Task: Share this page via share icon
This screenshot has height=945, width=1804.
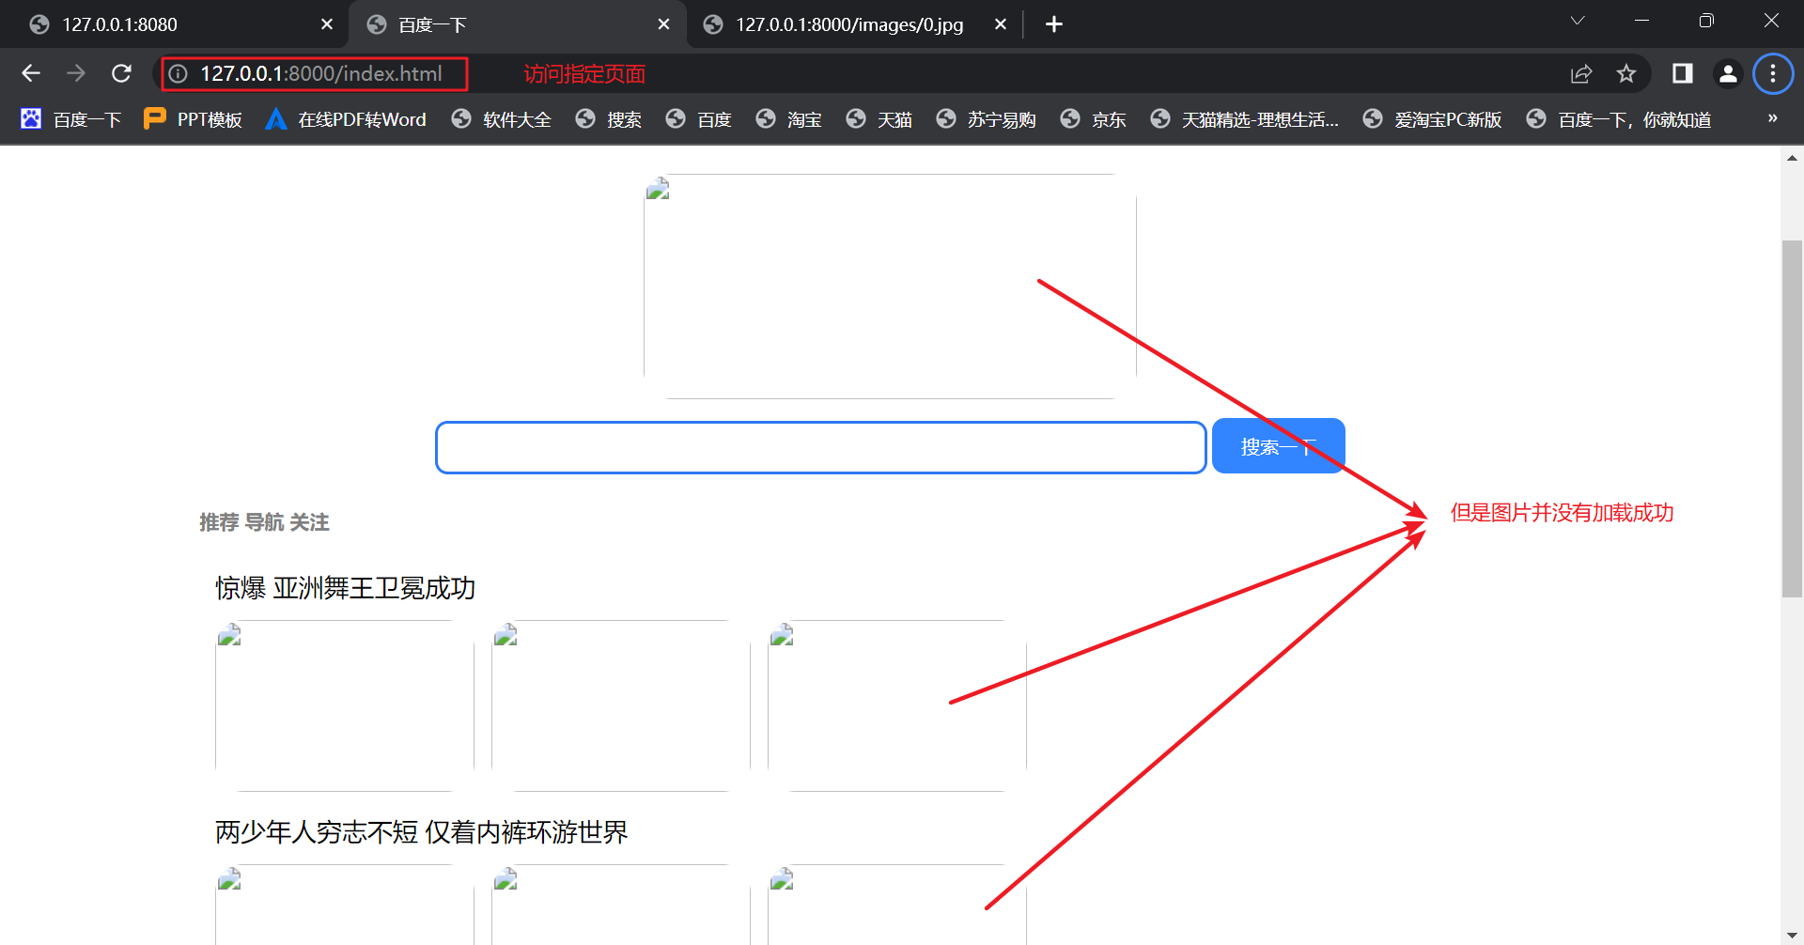Action: pyautogui.click(x=1581, y=73)
